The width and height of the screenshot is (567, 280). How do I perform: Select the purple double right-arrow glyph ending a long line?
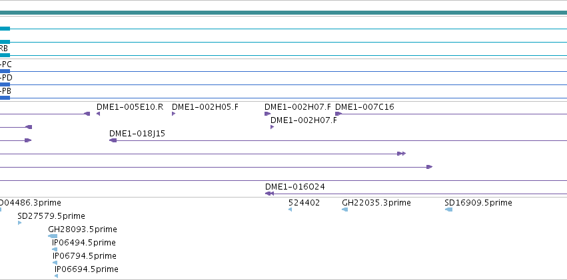401,154
